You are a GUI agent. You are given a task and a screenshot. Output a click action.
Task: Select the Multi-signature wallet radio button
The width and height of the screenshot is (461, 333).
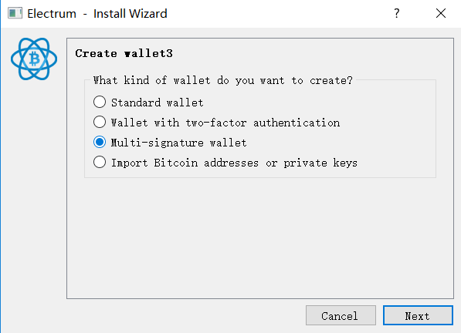100,142
